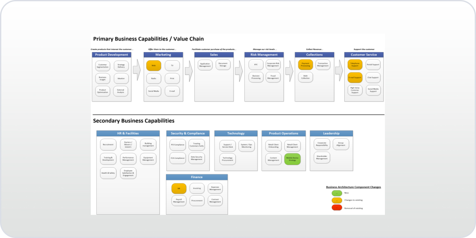Click the Fraud Management box
The width and height of the screenshot is (476, 238).
(273, 77)
